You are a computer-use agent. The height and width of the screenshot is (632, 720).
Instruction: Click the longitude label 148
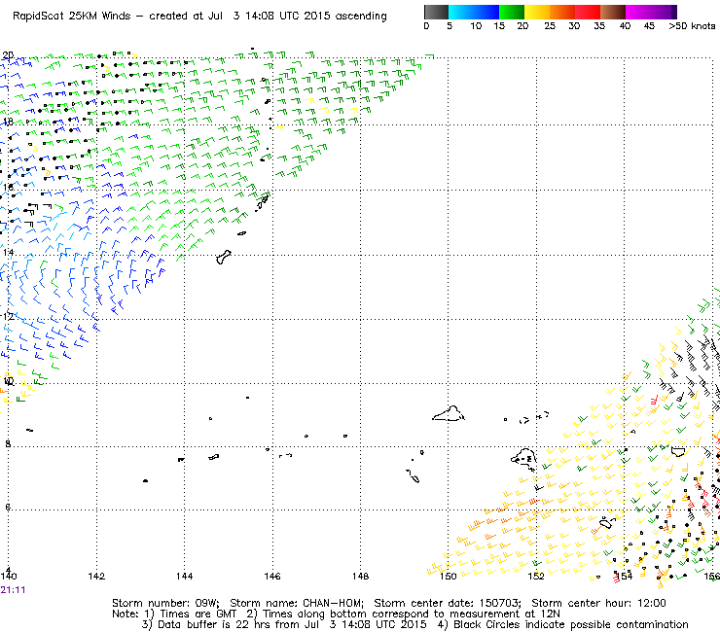360,576
